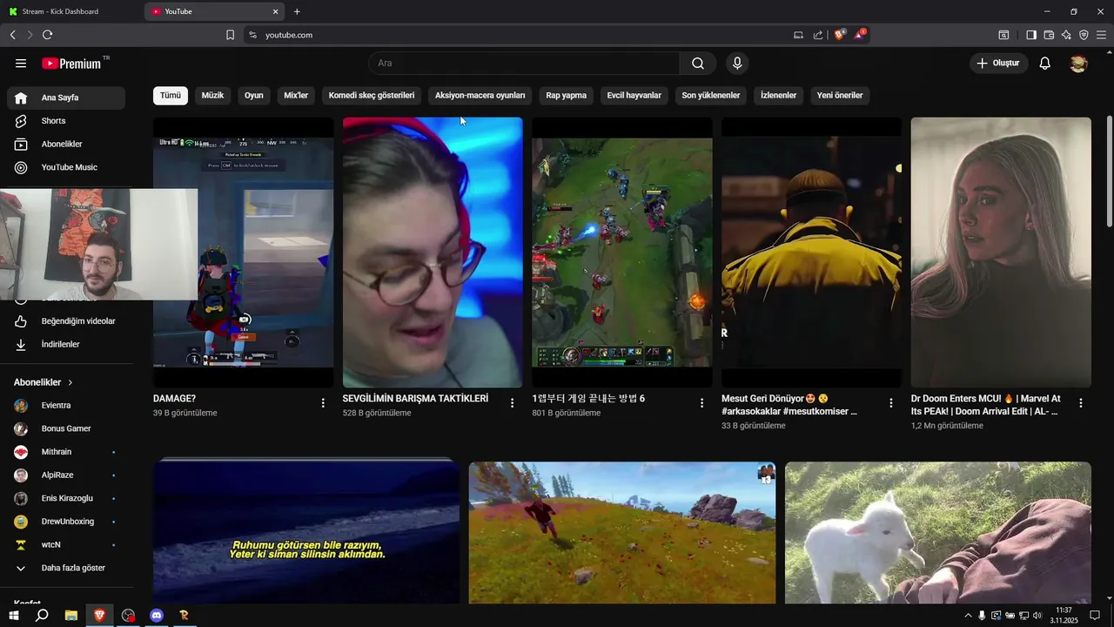The height and width of the screenshot is (627, 1114).
Task: Open the Korean League of Legends short thumbnail
Action: pos(622,253)
